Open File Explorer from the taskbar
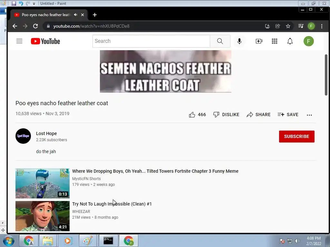The width and height of the screenshot is (330, 247). point(48,241)
